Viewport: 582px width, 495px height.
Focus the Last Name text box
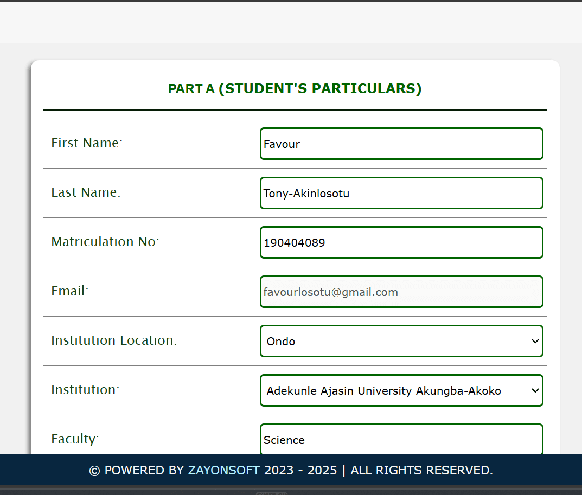[401, 193]
